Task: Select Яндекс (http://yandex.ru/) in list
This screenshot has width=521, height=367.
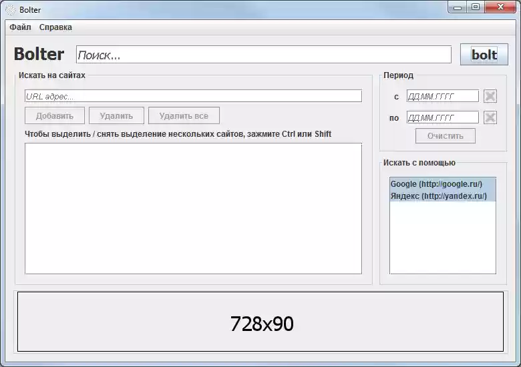Action: [x=443, y=196]
